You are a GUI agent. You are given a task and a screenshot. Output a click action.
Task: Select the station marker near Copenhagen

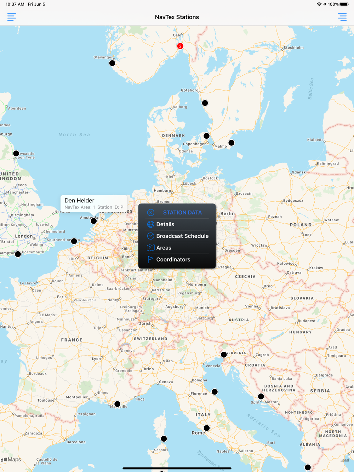coord(206,136)
